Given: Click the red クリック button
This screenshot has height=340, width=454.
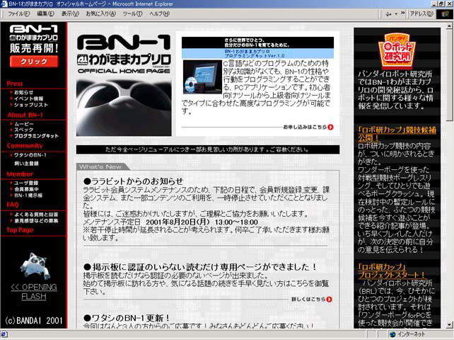Looking at the screenshot, I should pyautogui.click(x=34, y=62).
